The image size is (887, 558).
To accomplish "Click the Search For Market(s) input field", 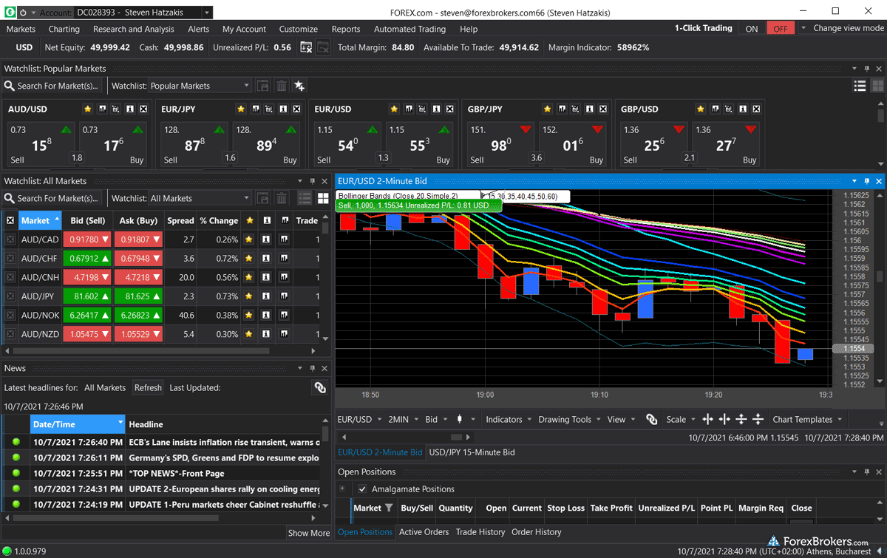I will pyautogui.click(x=52, y=85).
